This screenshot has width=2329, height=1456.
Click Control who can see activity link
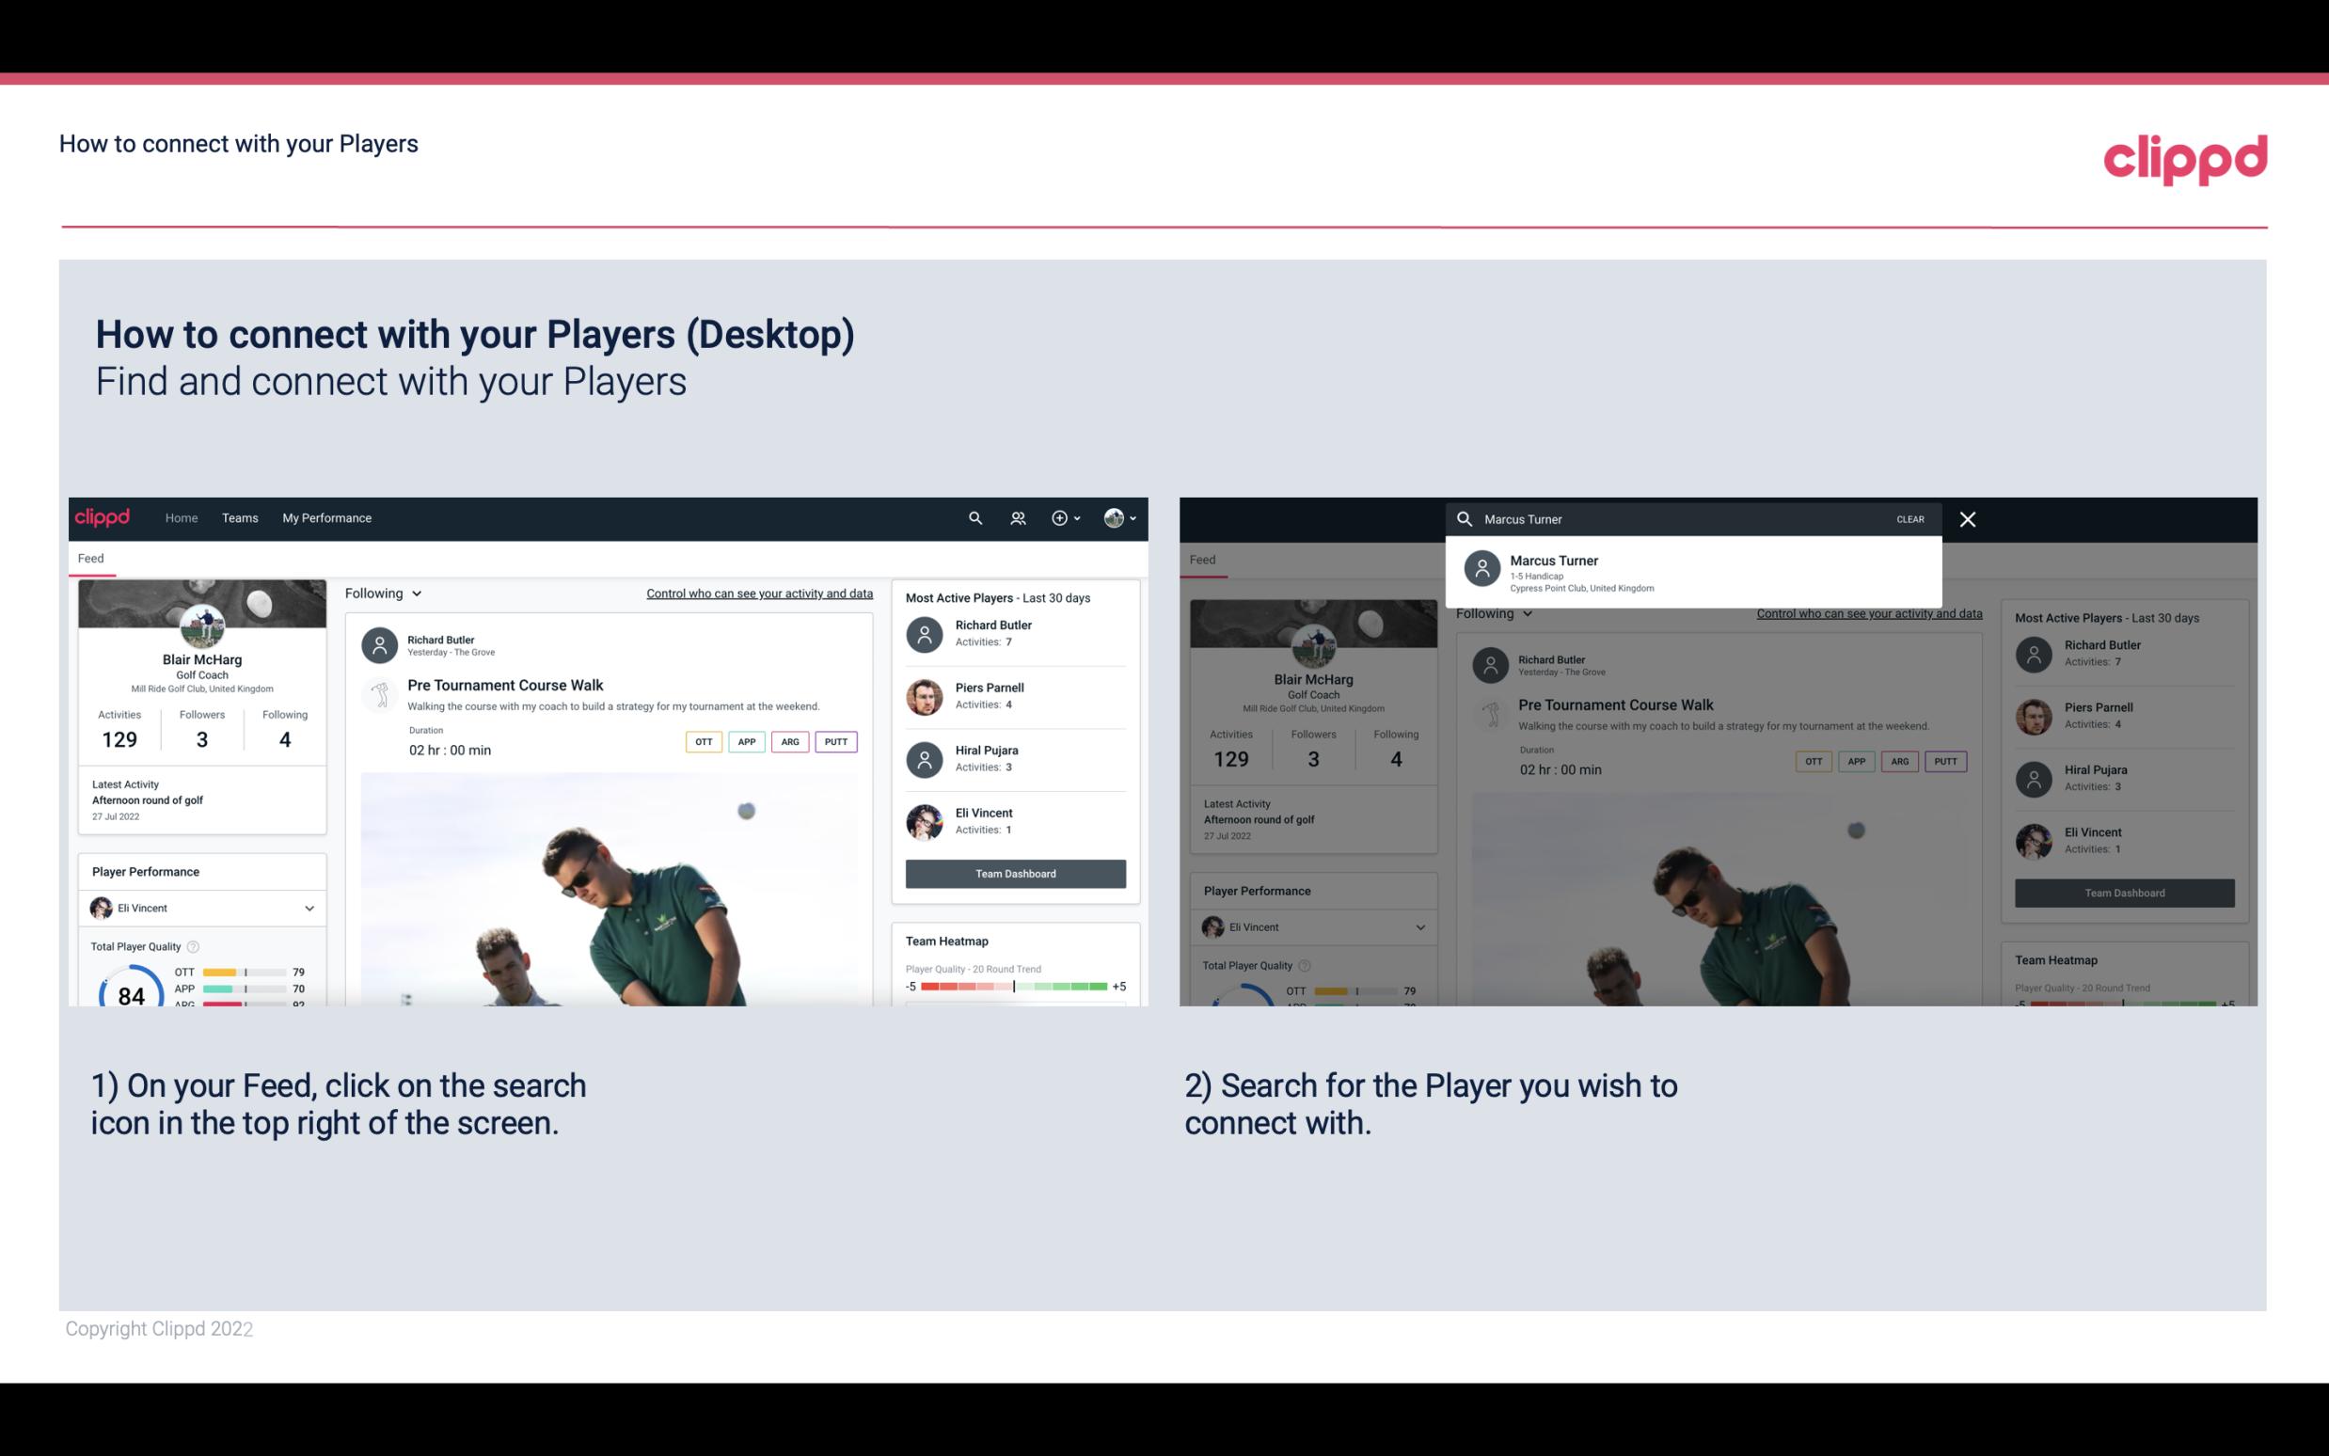760,591
